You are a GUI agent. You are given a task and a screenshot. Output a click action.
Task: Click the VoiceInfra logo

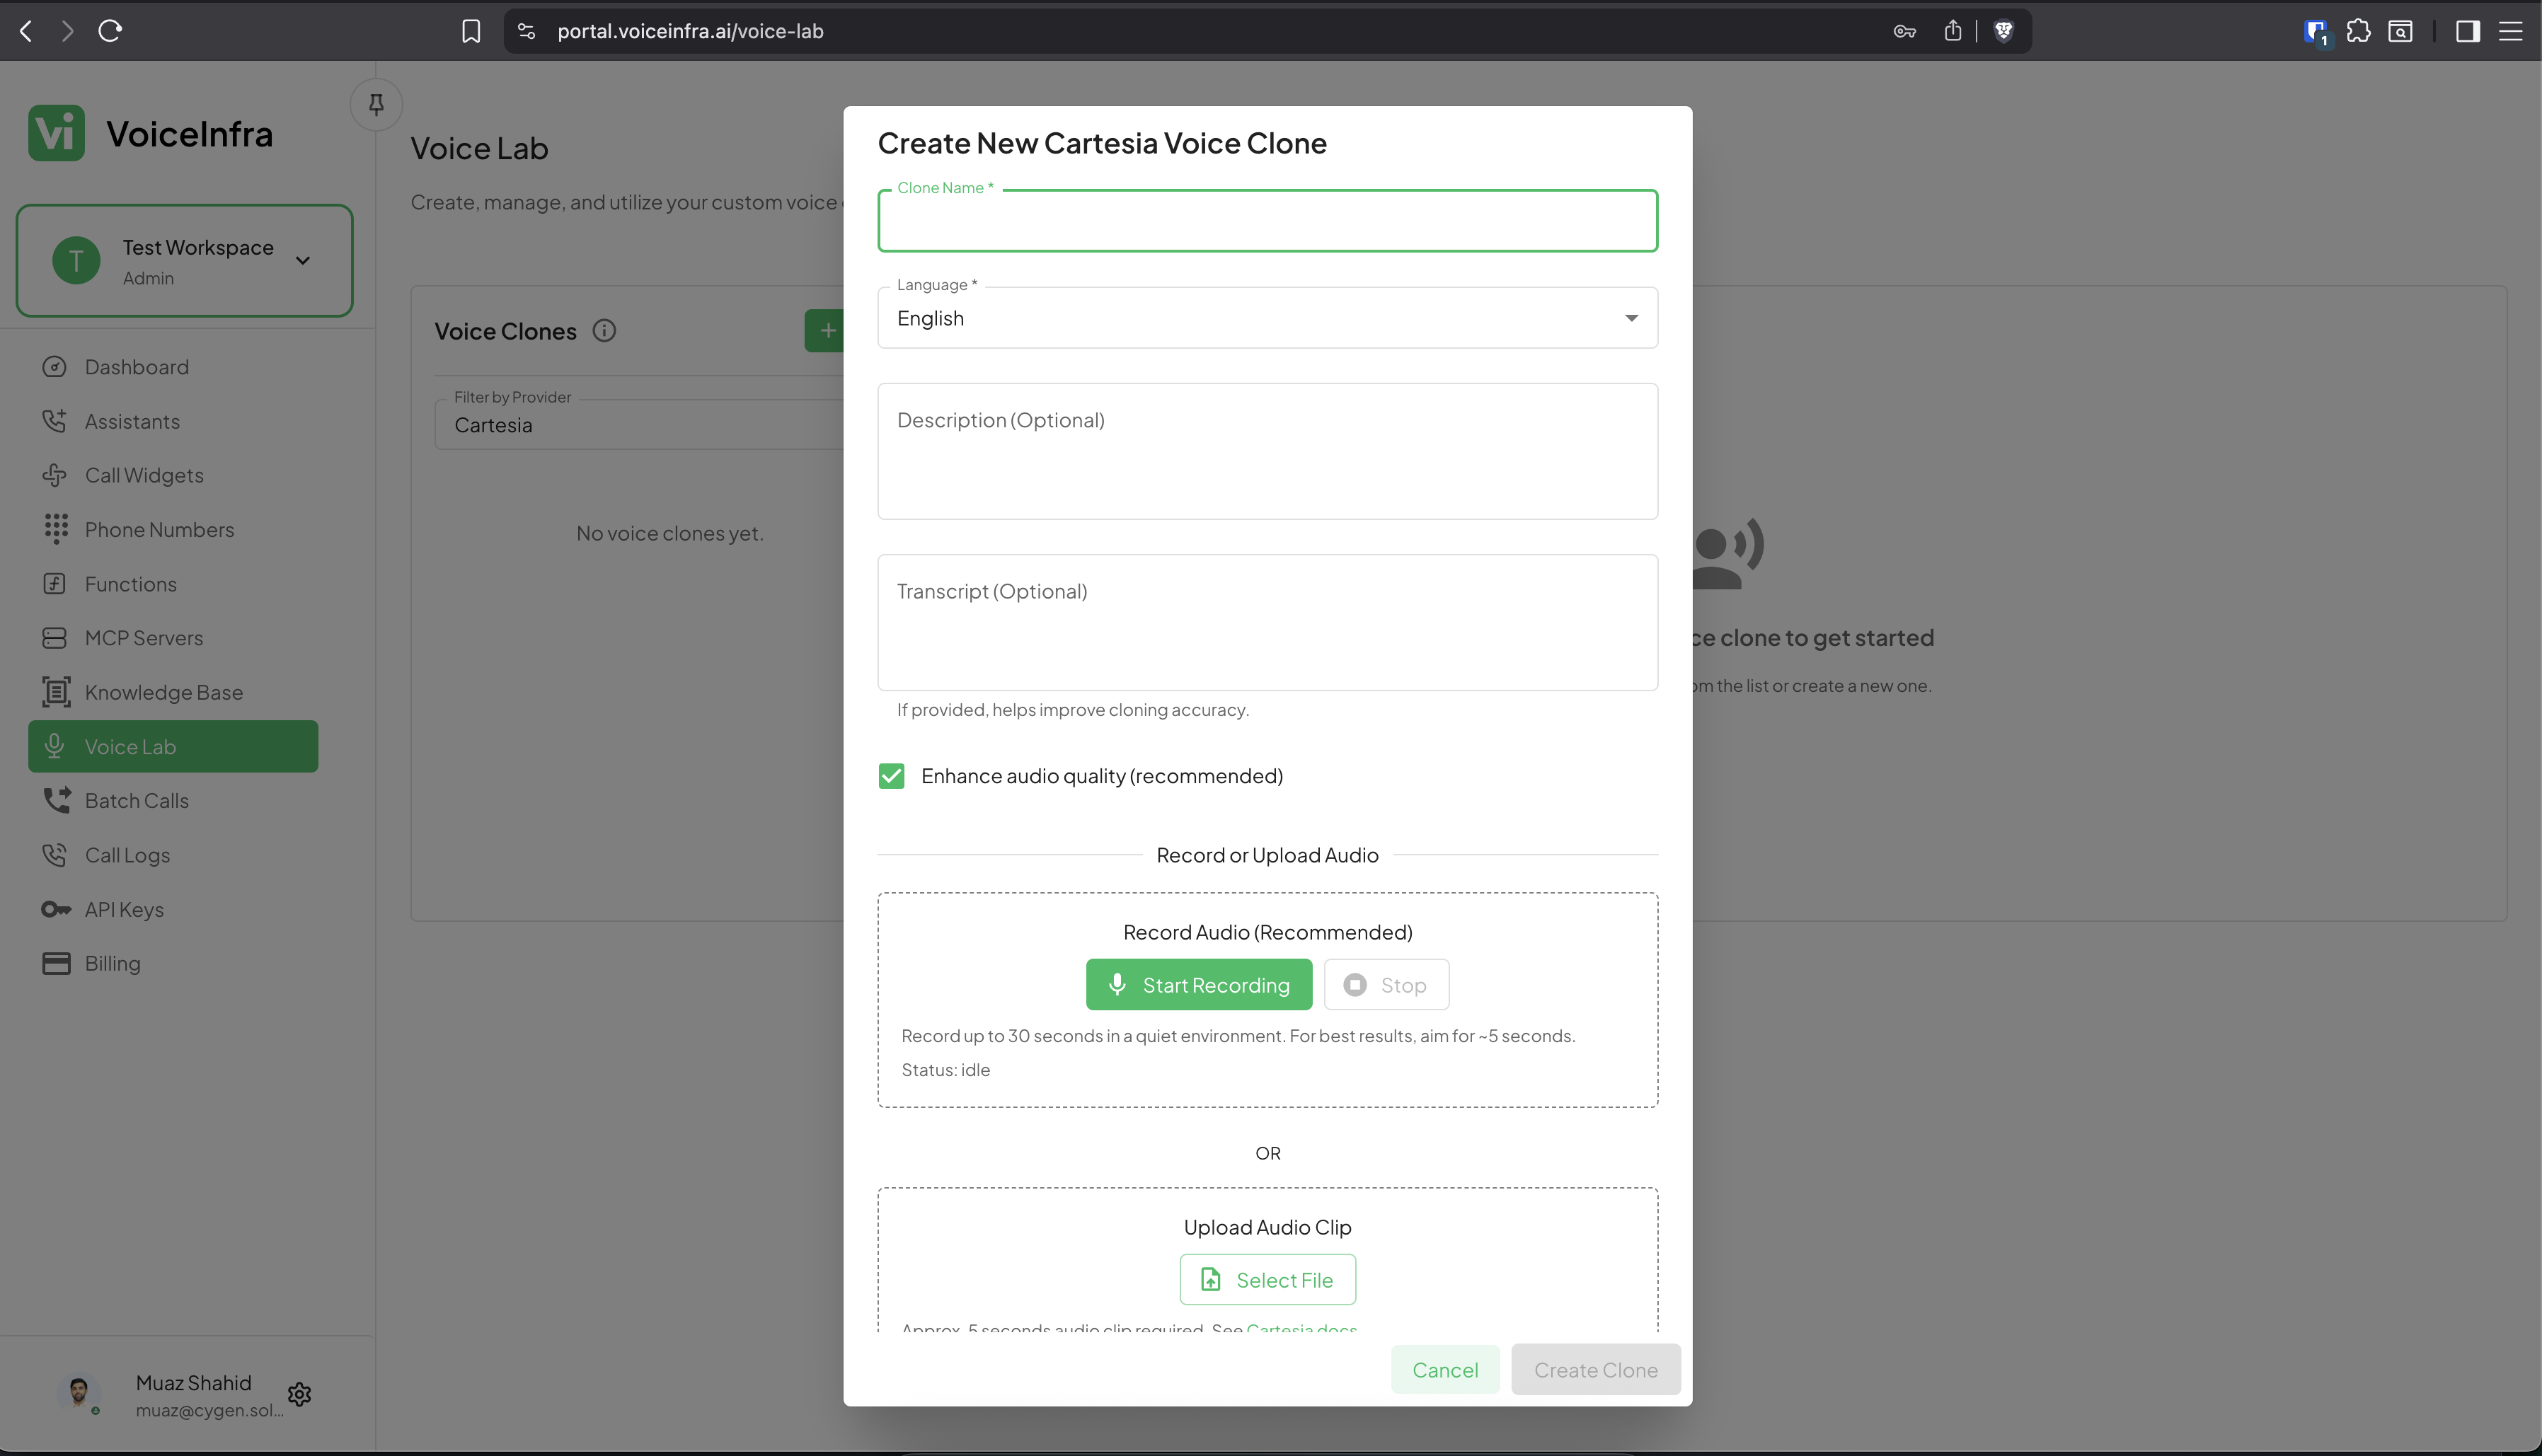tap(151, 133)
